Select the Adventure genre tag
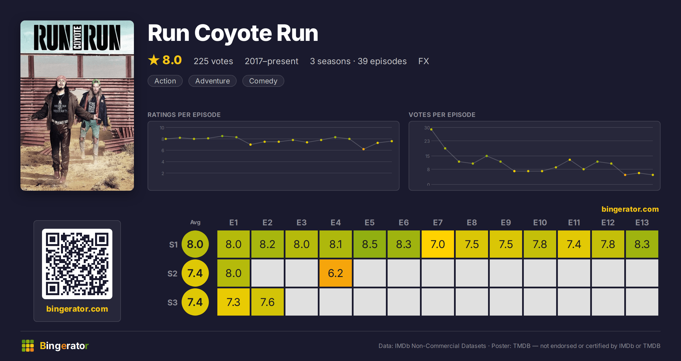 [213, 81]
